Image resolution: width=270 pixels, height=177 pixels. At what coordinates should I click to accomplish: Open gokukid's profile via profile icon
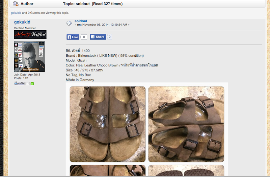coord(19,83)
